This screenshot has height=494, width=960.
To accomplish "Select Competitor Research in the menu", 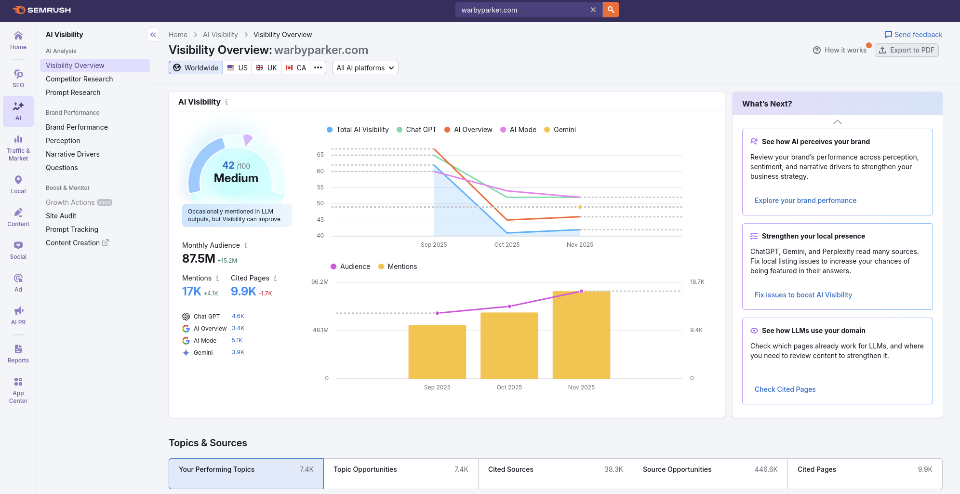I will [80, 79].
